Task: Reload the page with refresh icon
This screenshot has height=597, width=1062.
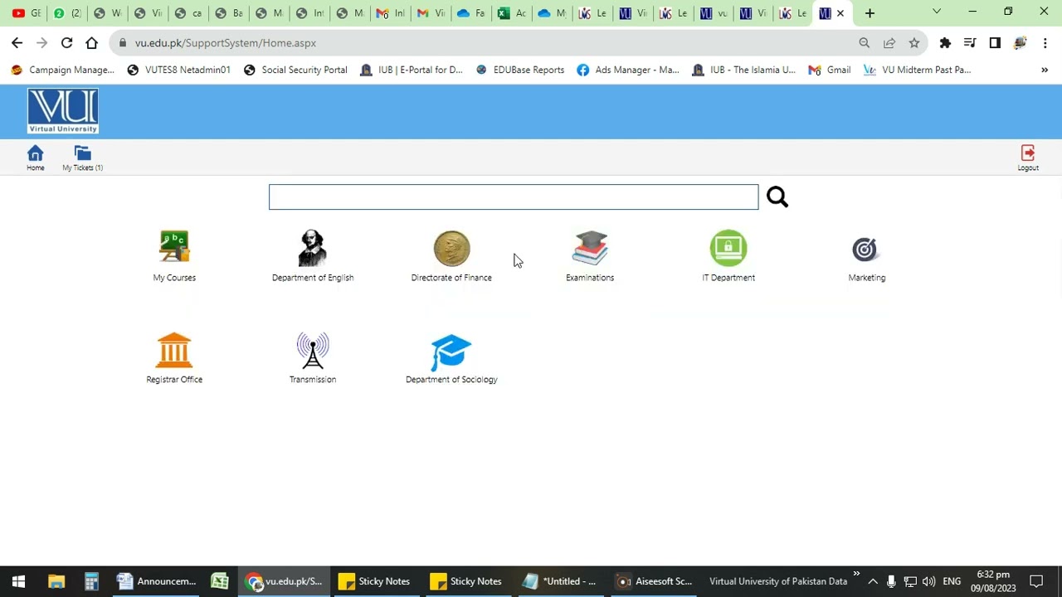Action: pos(66,42)
